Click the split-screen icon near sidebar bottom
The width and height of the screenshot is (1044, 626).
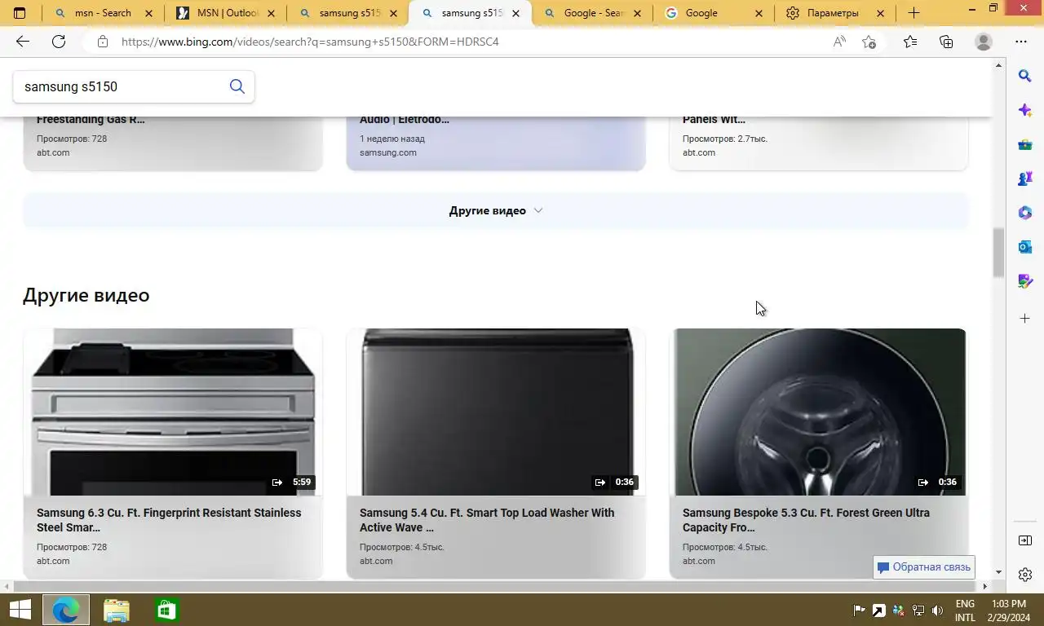[x=1025, y=540]
